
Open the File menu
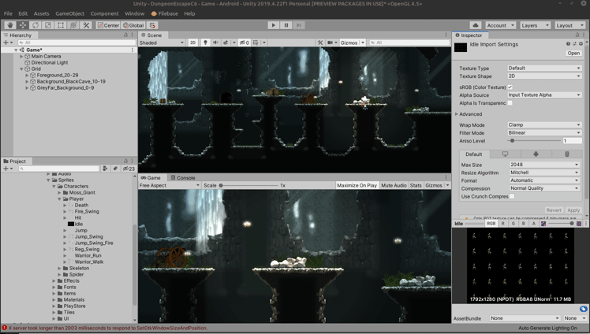click(8, 13)
